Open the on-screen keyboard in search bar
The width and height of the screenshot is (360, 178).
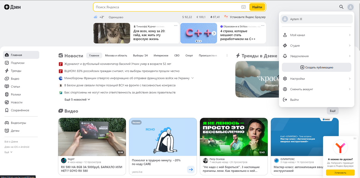coord(244,7)
